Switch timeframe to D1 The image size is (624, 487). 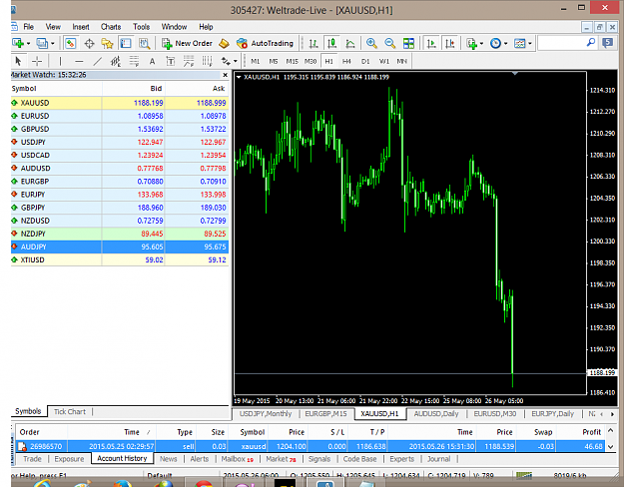(365, 61)
